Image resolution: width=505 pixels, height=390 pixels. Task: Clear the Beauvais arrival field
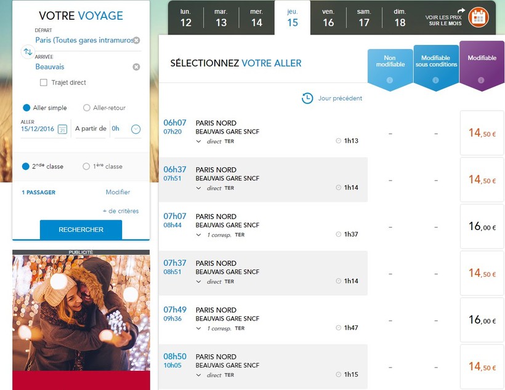click(136, 67)
